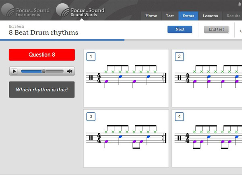Screen dimensions: 242x175
Task: Click the red Question 8 label
Action: pyautogui.click(x=42, y=55)
